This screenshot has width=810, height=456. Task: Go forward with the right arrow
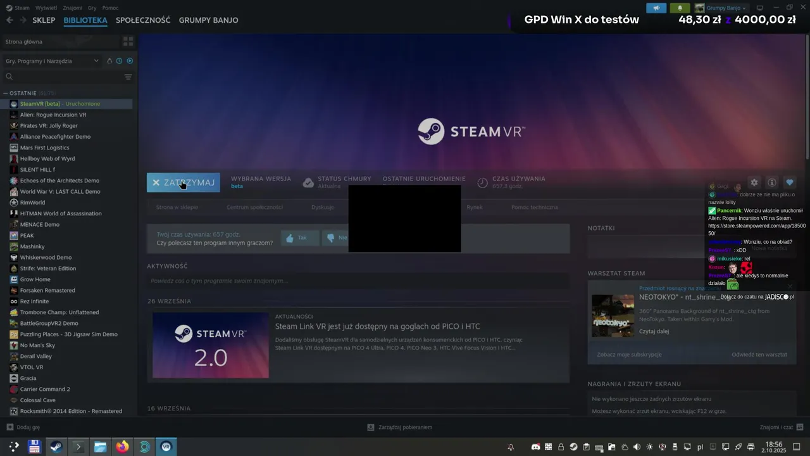coord(24,20)
